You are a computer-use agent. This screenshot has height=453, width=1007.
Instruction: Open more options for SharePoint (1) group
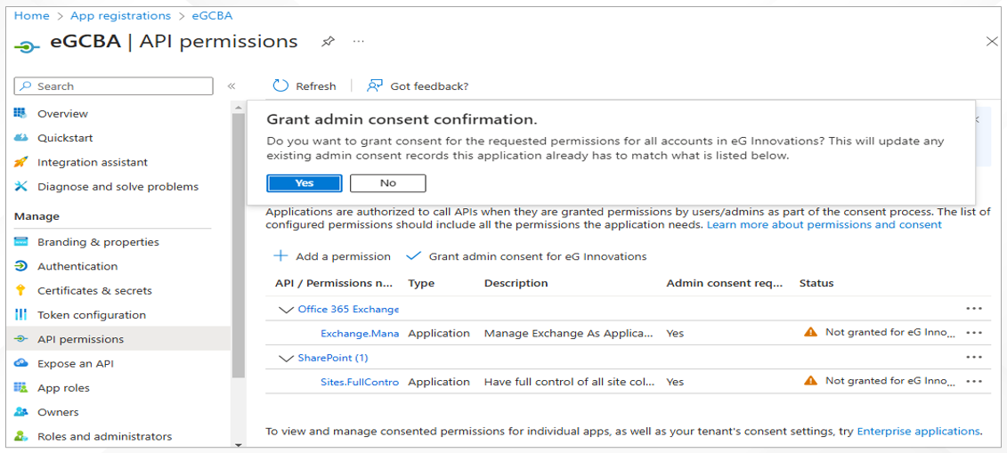pyautogui.click(x=973, y=358)
